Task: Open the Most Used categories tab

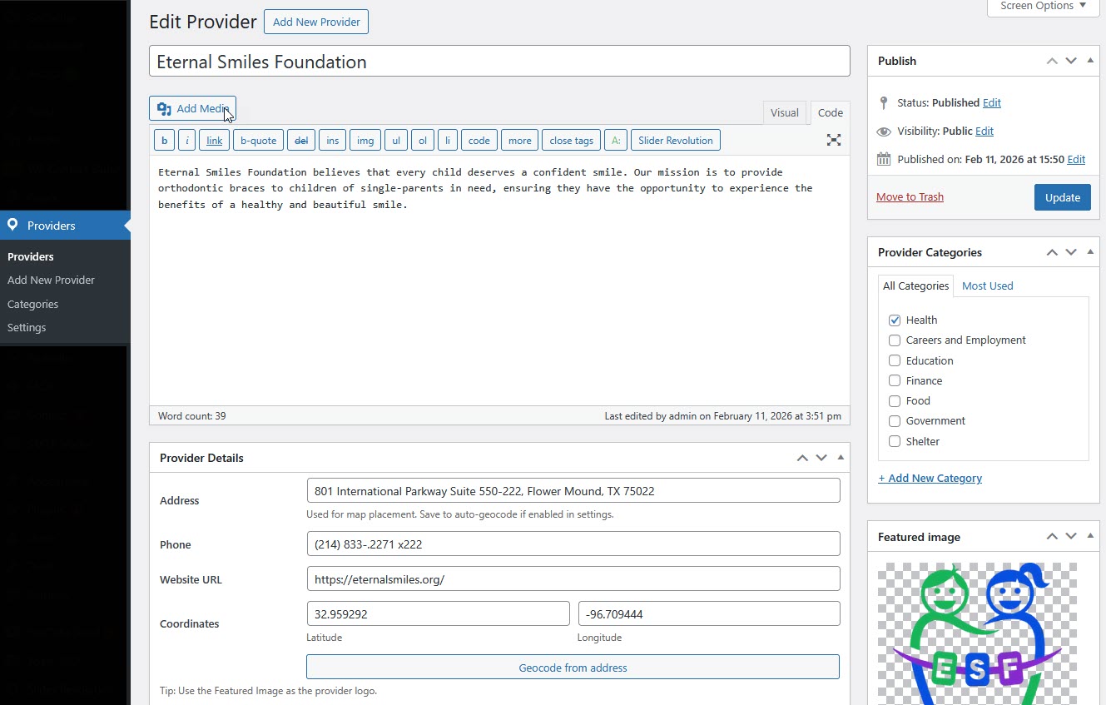Action: pyautogui.click(x=987, y=285)
